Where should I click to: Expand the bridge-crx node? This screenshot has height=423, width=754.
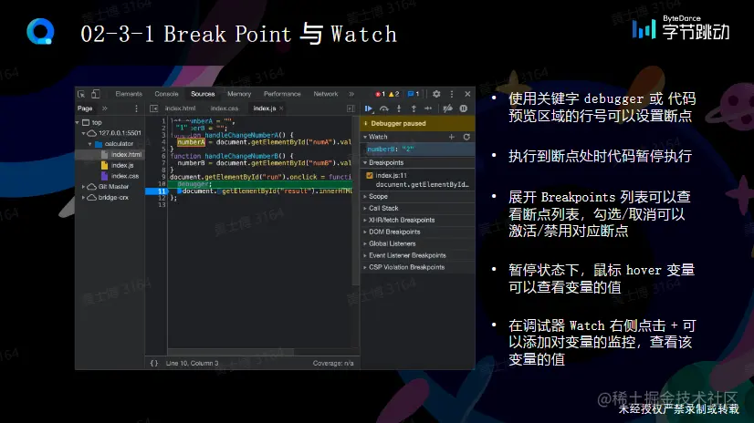click(x=83, y=197)
